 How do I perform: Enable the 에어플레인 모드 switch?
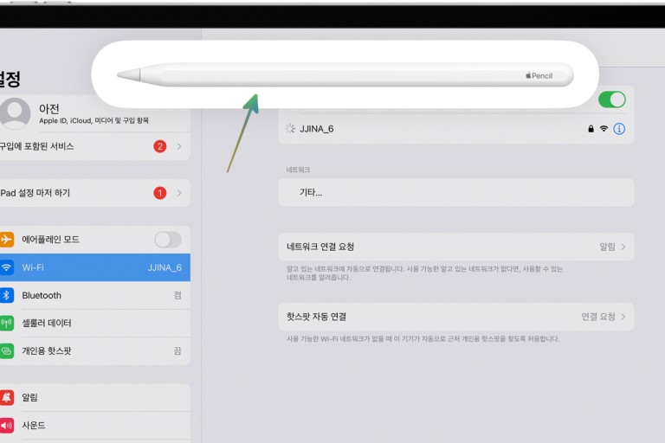168,240
